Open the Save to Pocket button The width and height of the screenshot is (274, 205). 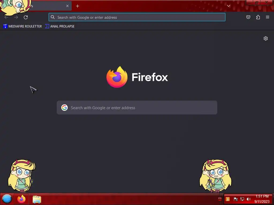248,17
